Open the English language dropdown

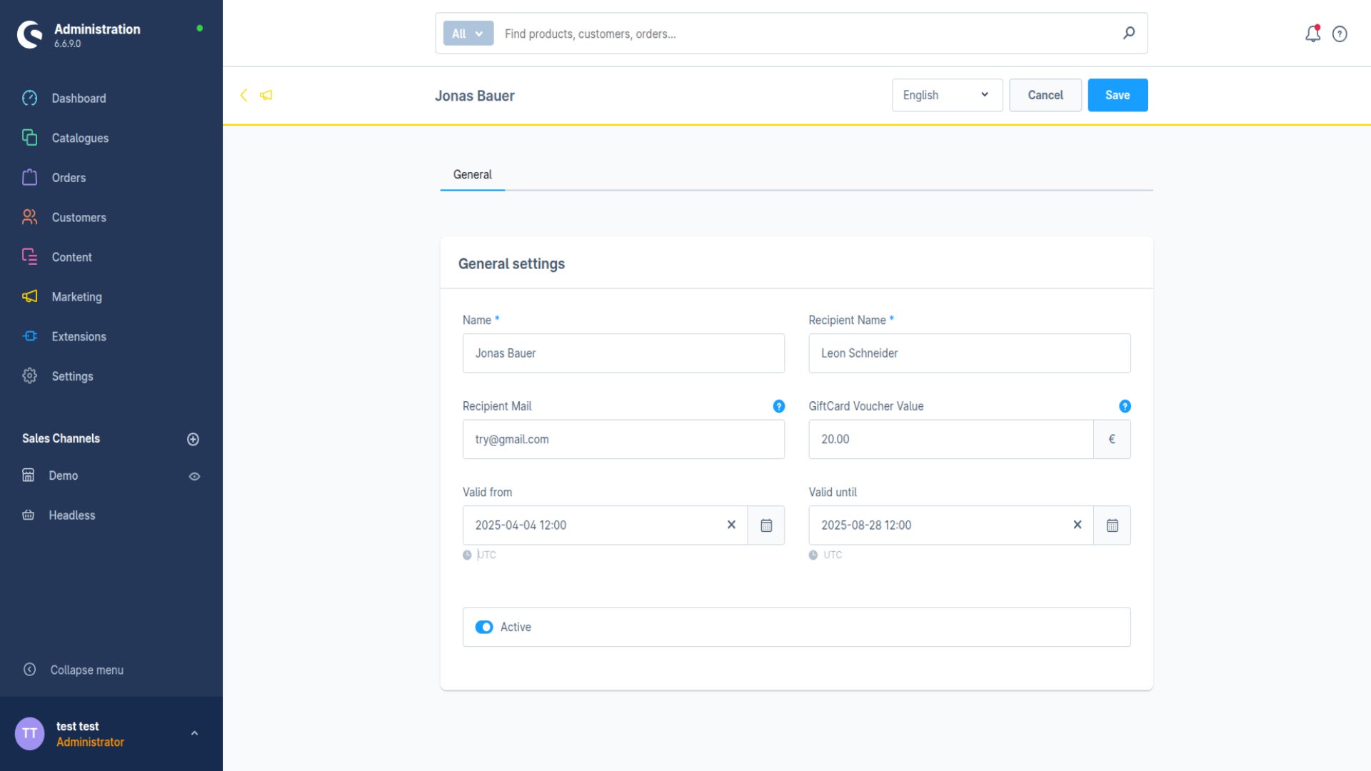(947, 95)
